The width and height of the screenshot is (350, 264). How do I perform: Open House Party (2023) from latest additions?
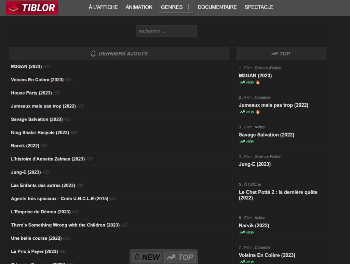(31, 93)
